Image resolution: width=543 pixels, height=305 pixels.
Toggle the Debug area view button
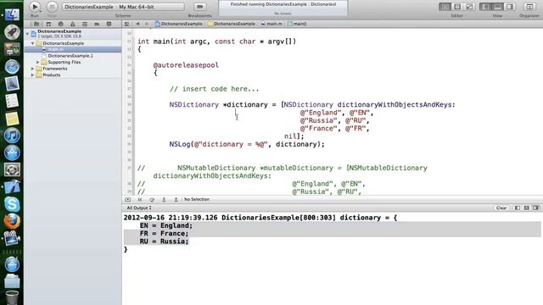(498, 7)
